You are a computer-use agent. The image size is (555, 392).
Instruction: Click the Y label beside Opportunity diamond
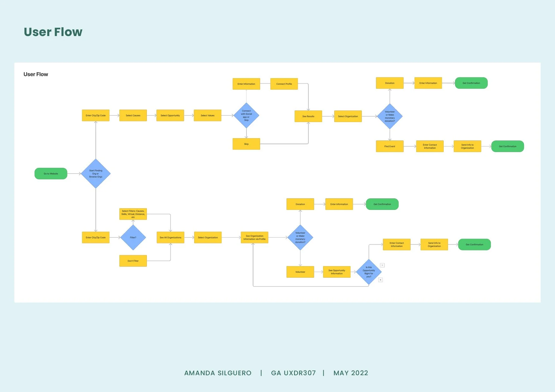click(382, 265)
